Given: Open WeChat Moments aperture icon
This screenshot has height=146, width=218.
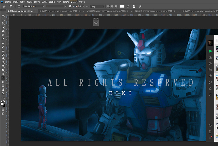Looking at the screenshot, I should pyautogui.click(x=210, y=76).
